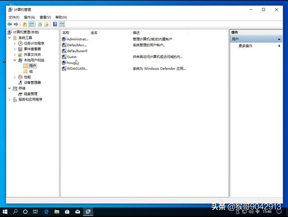Expand the 事件查看器 tree node
Viewport: 288px width, 217px height.
click(x=15, y=49)
